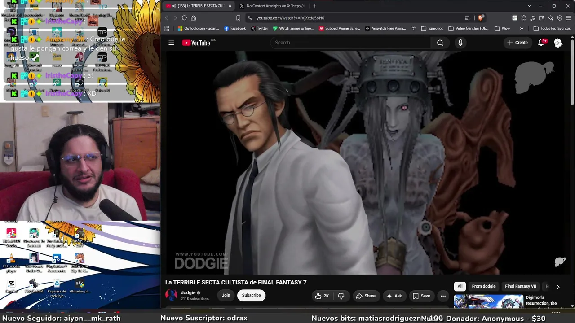Switch to the La TERRIBLE SECTA YouTube tab
The image size is (575, 323).
tap(198, 6)
